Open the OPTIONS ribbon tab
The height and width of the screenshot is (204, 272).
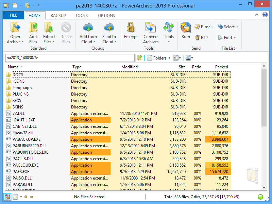point(106,15)
